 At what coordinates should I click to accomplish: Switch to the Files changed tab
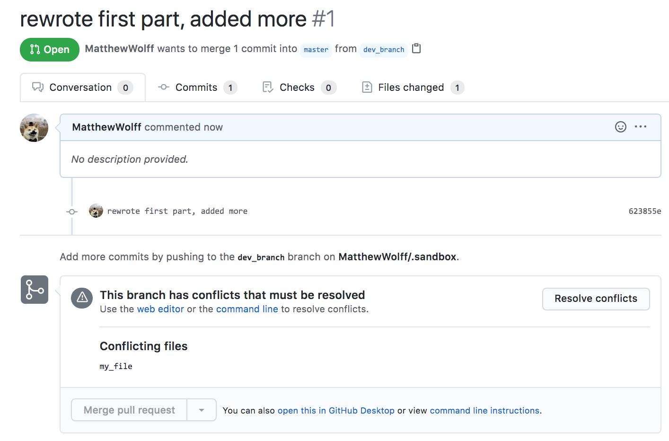411,87
